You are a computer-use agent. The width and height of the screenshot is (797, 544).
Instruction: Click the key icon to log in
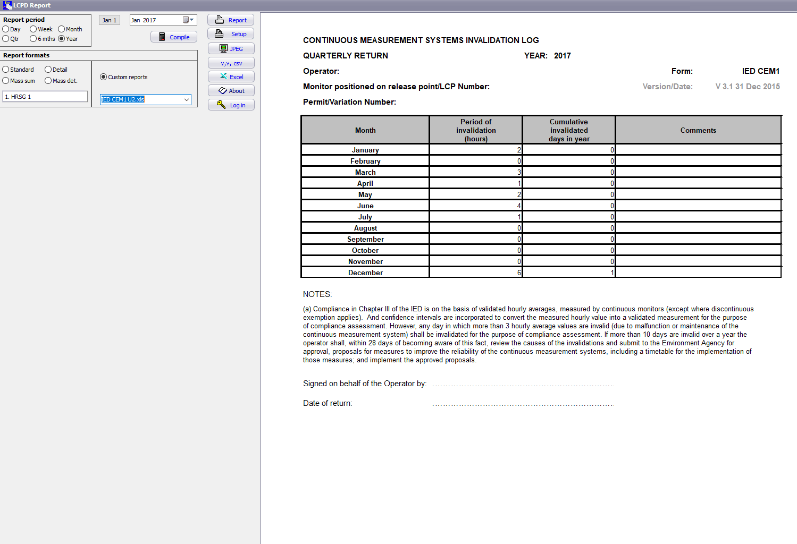(x=221, y=105)
